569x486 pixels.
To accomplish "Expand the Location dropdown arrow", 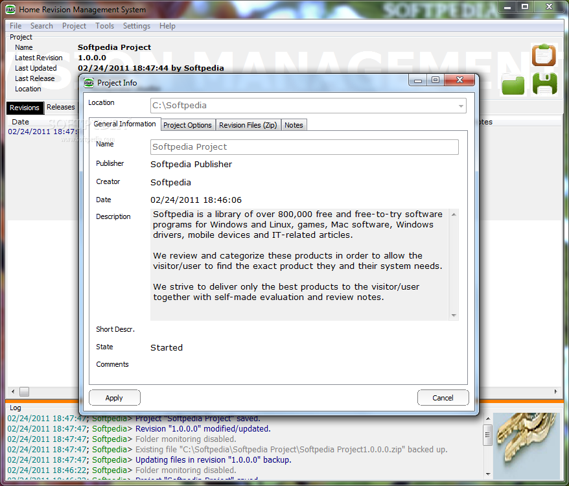I will [461, 106].
